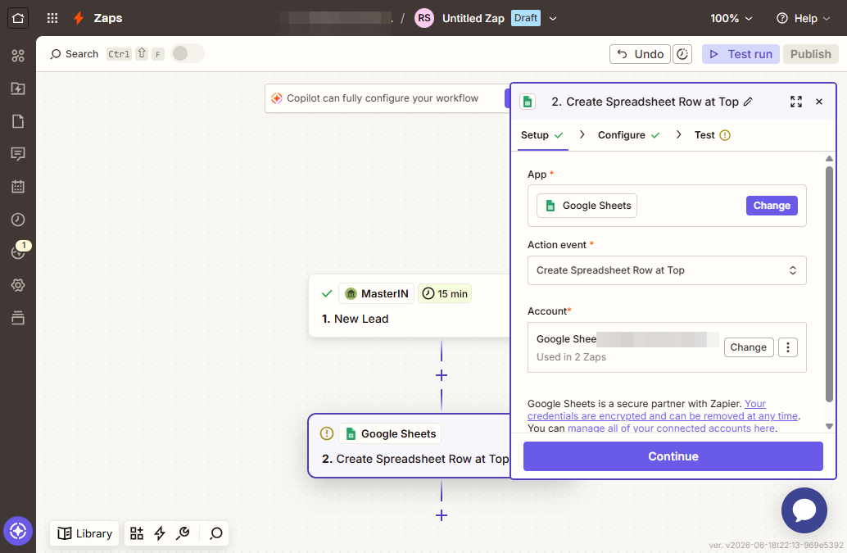Open the Library panel
This screenshot has height=553, width=847.
click(x=85, y=533)
